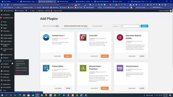173x97 pixels.
Task: Open My WordPress site link in admin bar
Action: click(x=9, y=11)
